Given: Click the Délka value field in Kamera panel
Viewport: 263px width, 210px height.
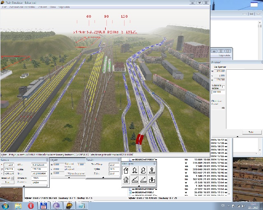Looking at the screenshot, I should point(39,165).
